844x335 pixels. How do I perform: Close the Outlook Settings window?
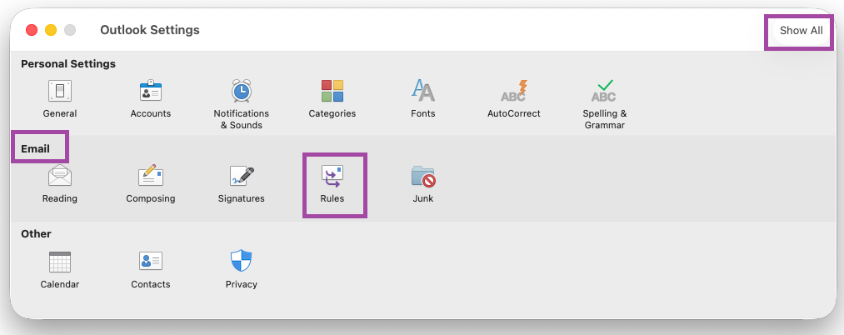[32, 30]
